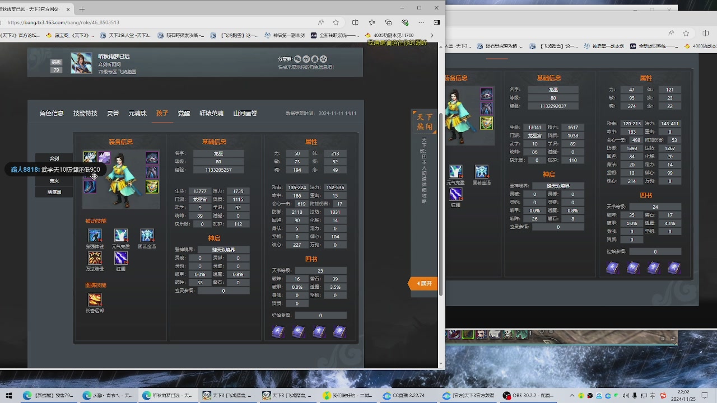
Task: Click the third purple book under 四书
Action: click(319, 331)
